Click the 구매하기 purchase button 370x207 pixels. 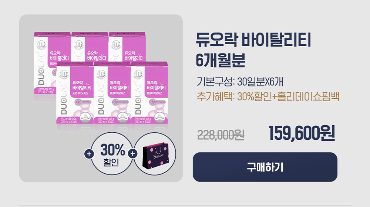(x=265, y=167)
